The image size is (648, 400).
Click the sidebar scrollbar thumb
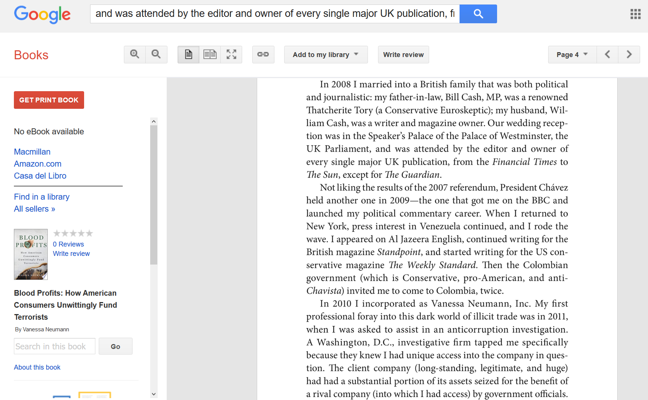click(154, 195)
